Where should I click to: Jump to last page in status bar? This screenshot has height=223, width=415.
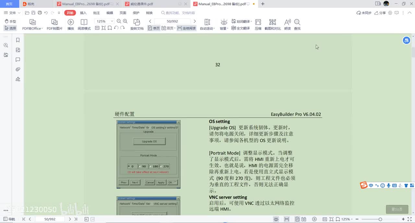(76, 219)
